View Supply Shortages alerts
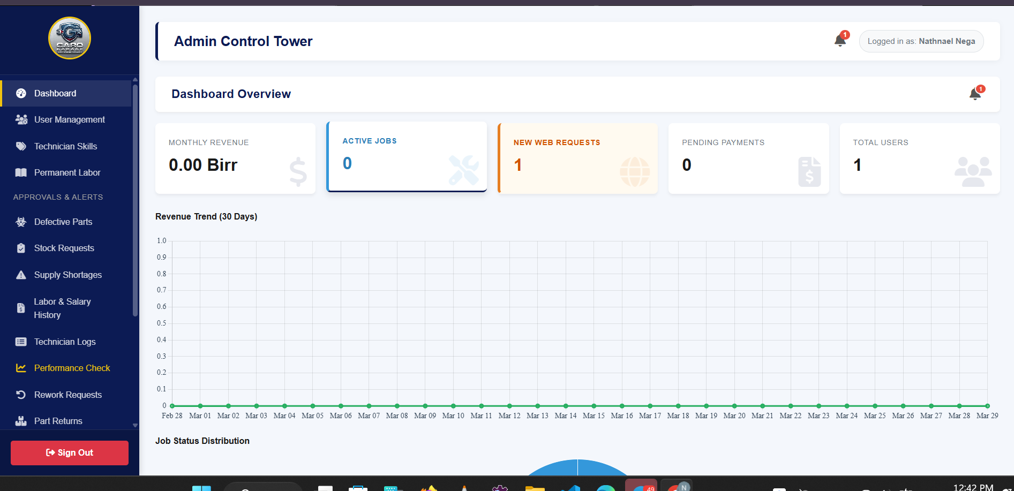This screenshot has width=1014, height=491. [66, 275]
